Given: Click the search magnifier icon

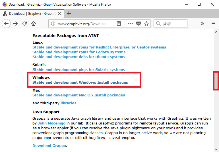Looking at the screenshot, I should pos(158,24).
